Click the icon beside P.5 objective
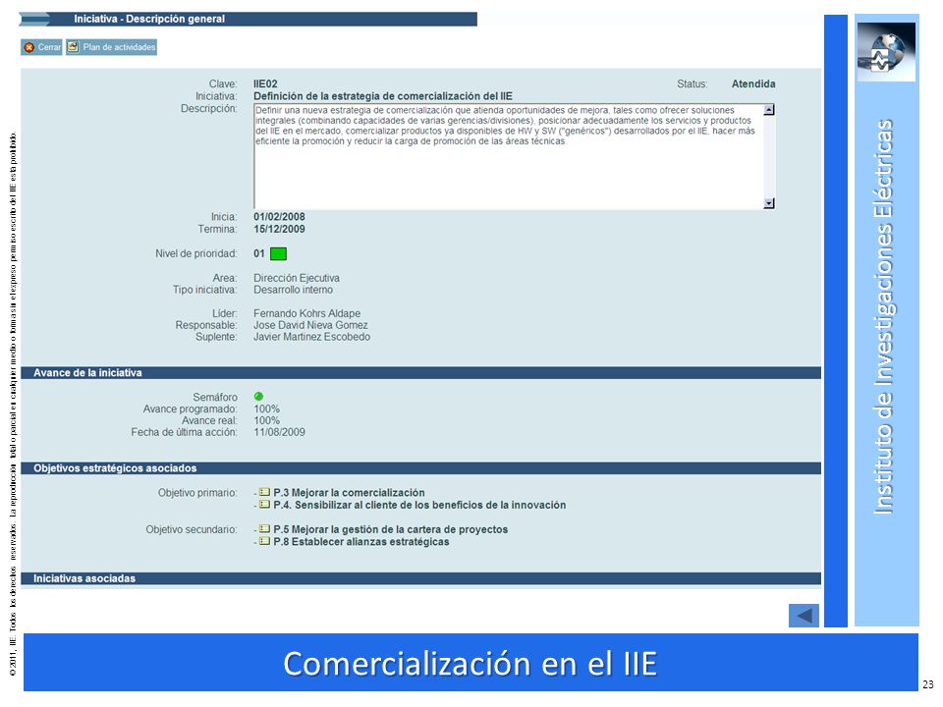The width and height of the screenshot is (943, 707). [264, 529]
